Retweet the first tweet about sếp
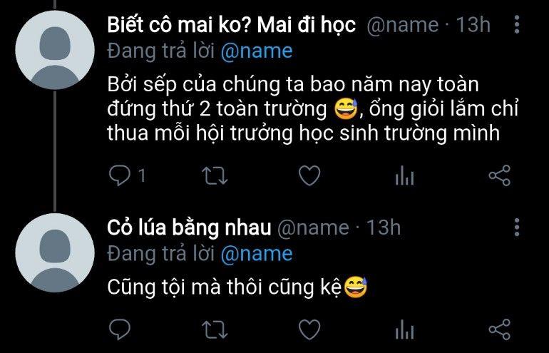This screenshot has height=353, width=549. pos(215,175)
